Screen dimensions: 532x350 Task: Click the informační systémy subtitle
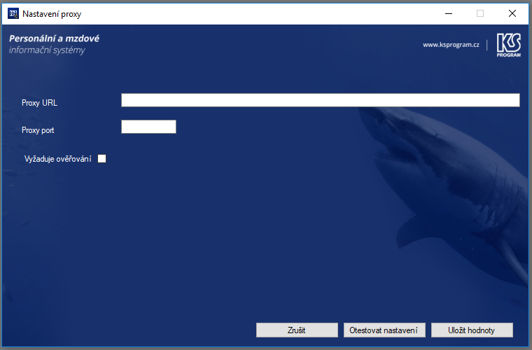(47, 50)
